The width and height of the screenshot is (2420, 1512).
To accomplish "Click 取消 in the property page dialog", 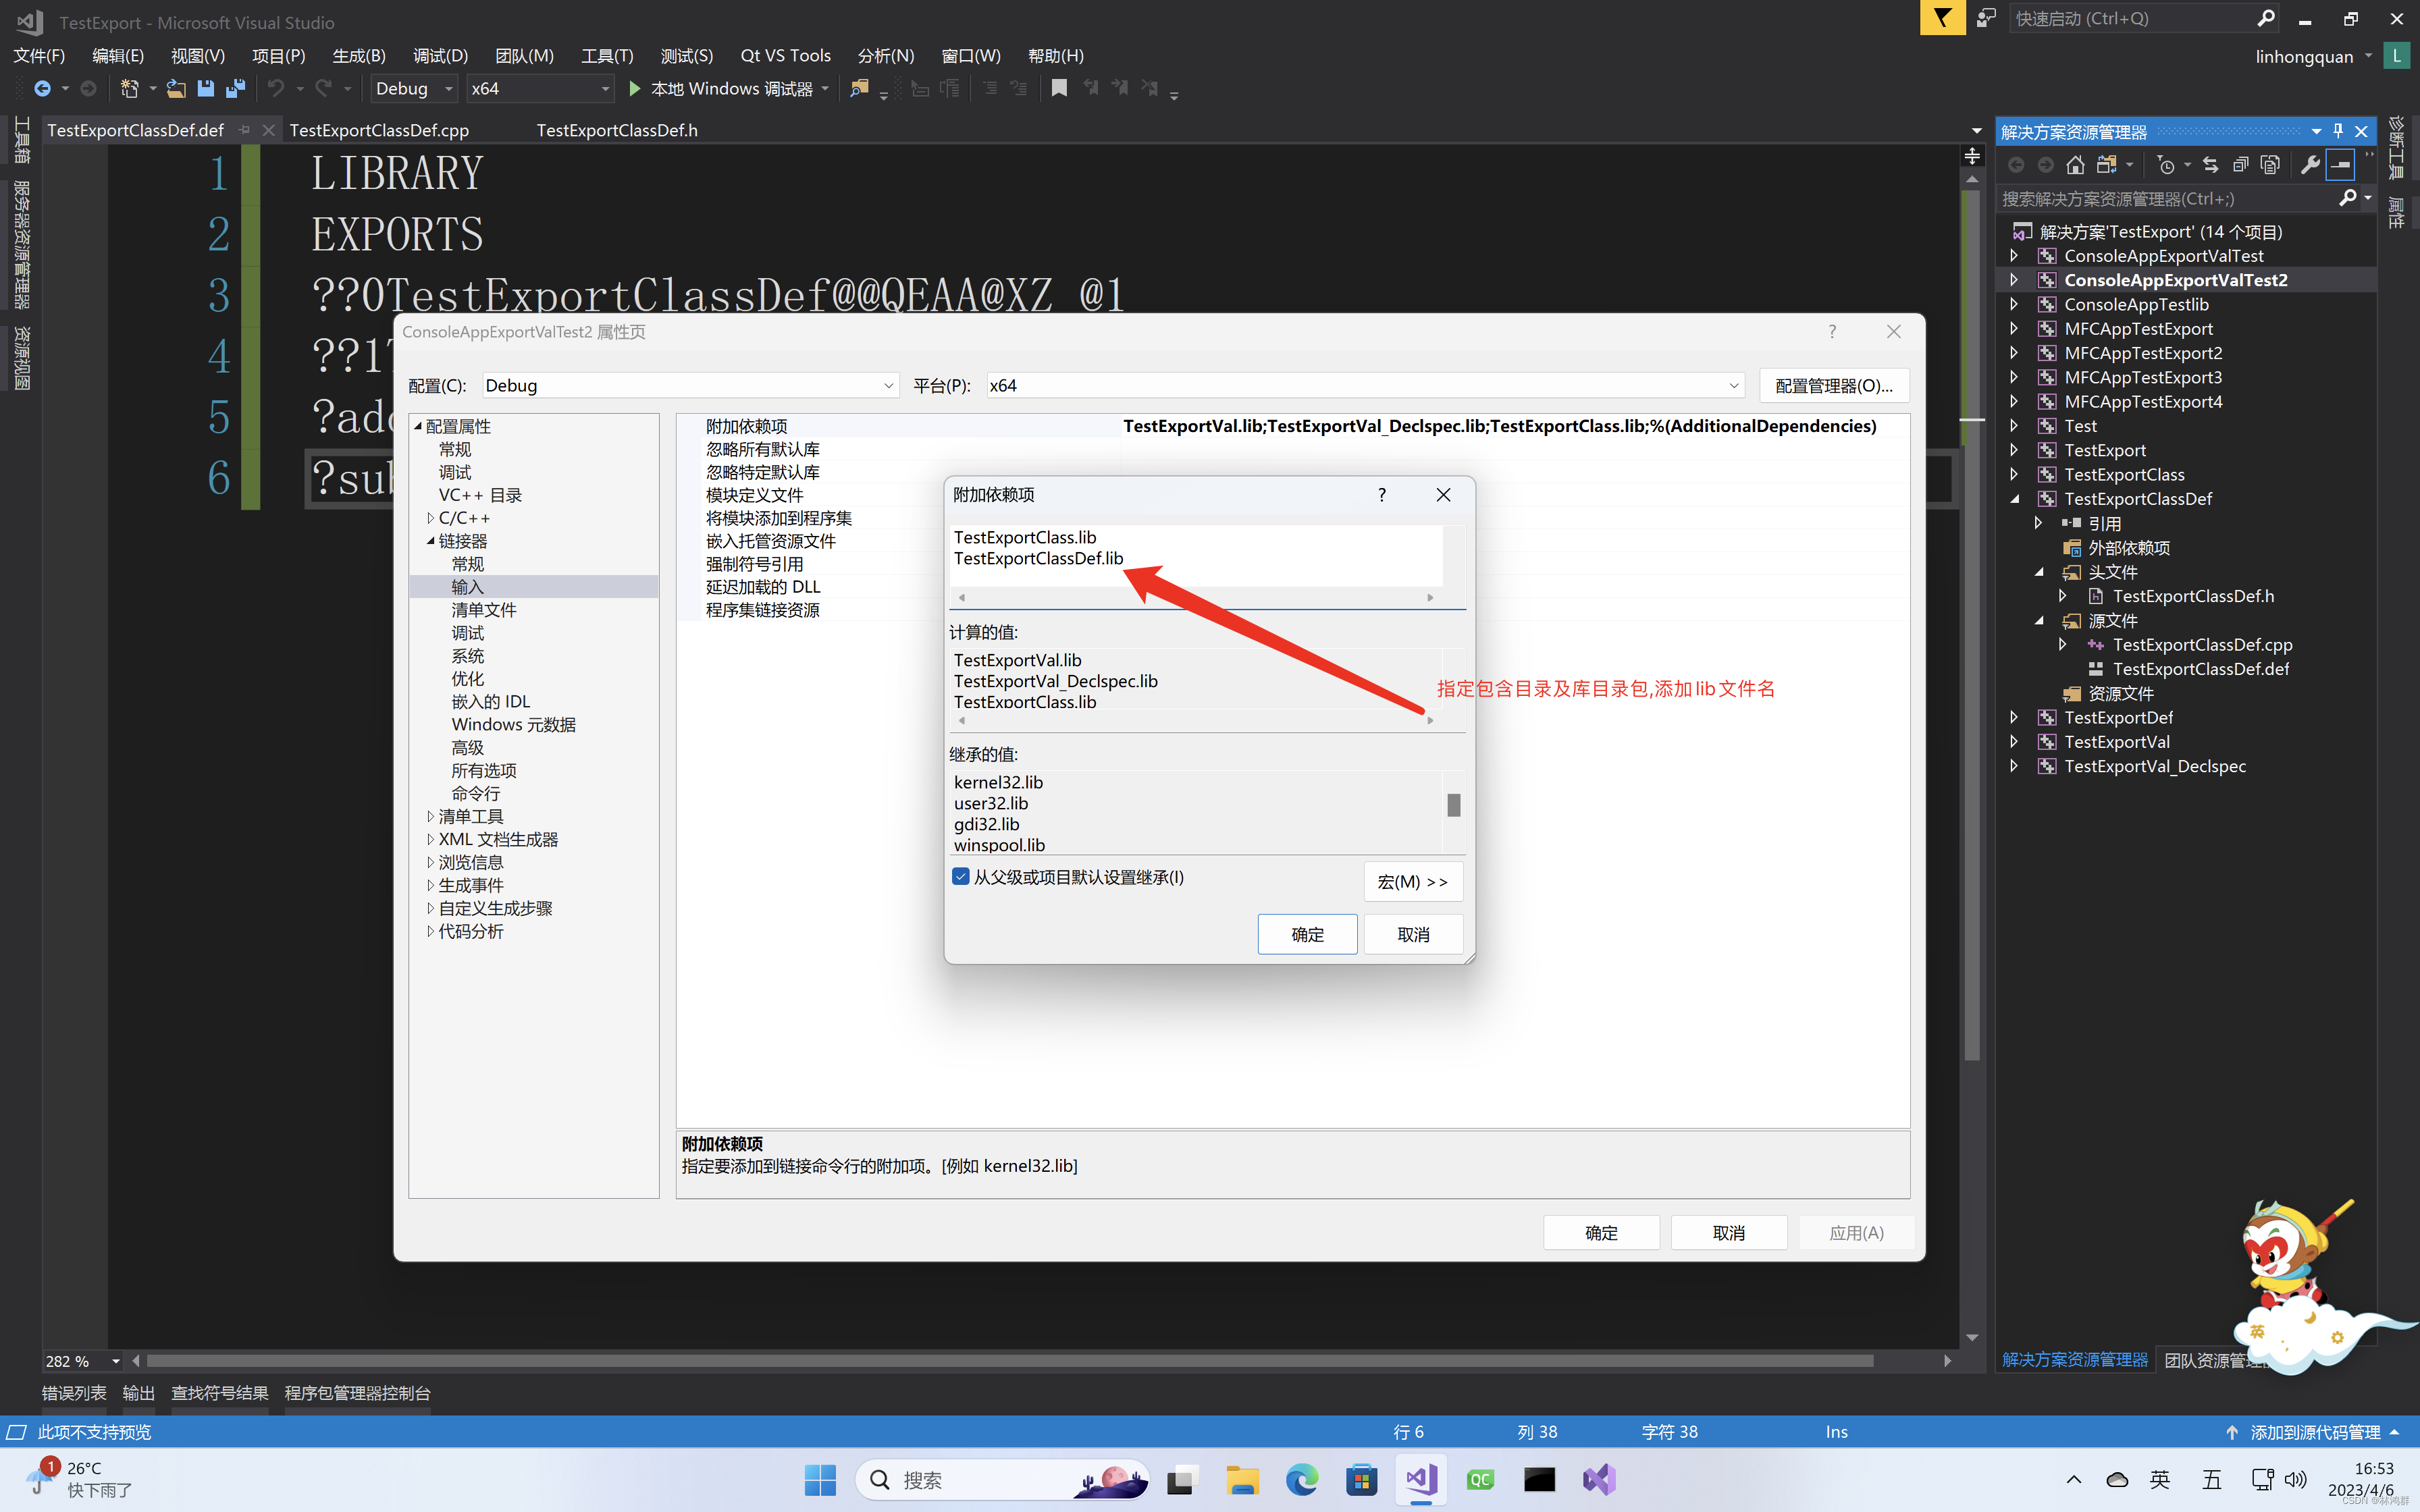I will tap(1729, 1233).
